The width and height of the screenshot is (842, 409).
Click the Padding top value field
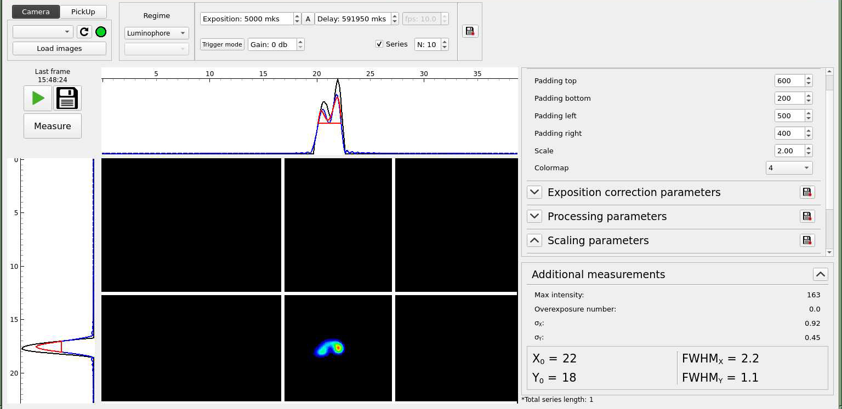[x=789, y=81]
